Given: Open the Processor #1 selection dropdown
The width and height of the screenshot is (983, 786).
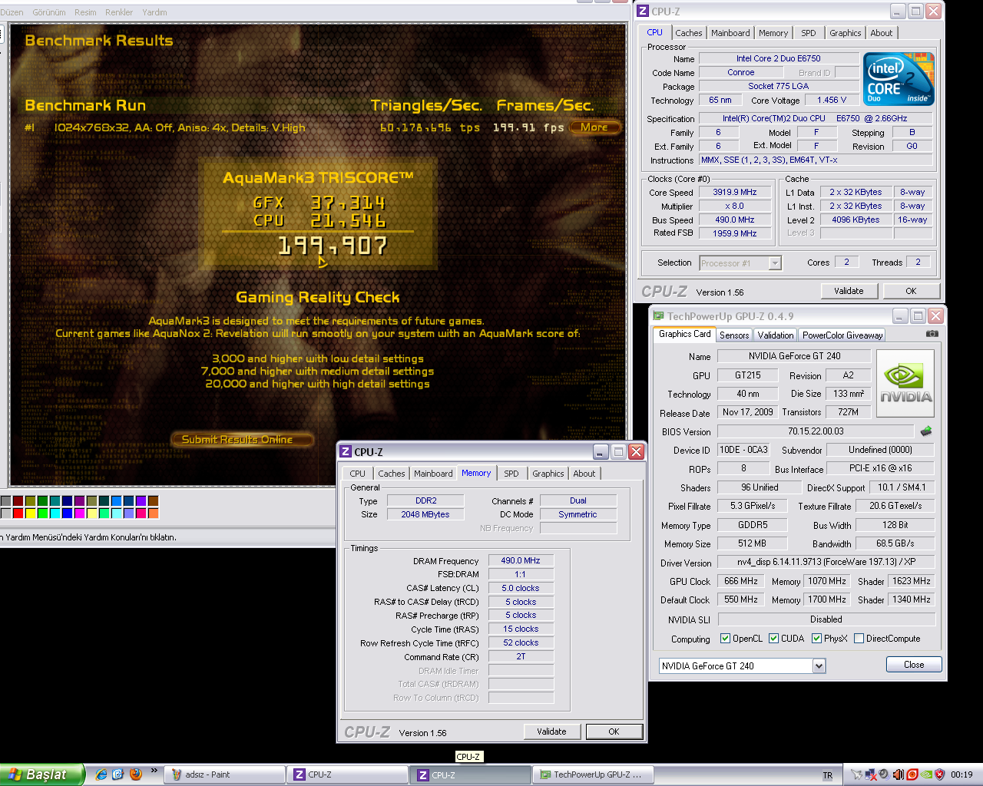Looking at the screenshot, I should 775,263.
